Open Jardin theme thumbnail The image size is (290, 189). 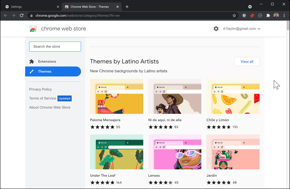(233, 152)
